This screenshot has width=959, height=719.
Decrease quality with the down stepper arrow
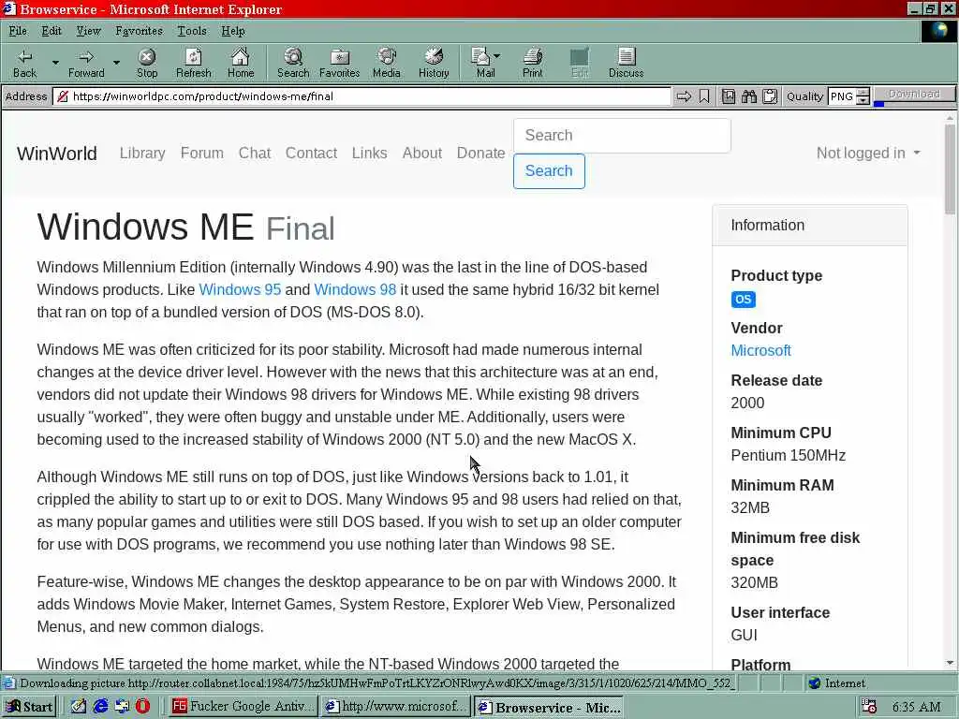863,100
